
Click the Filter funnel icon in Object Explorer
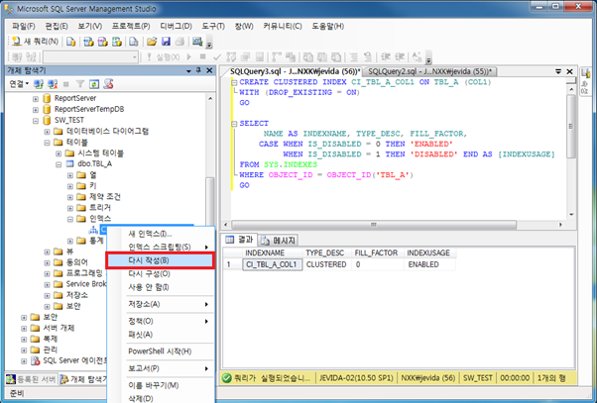tap(80, 84)
